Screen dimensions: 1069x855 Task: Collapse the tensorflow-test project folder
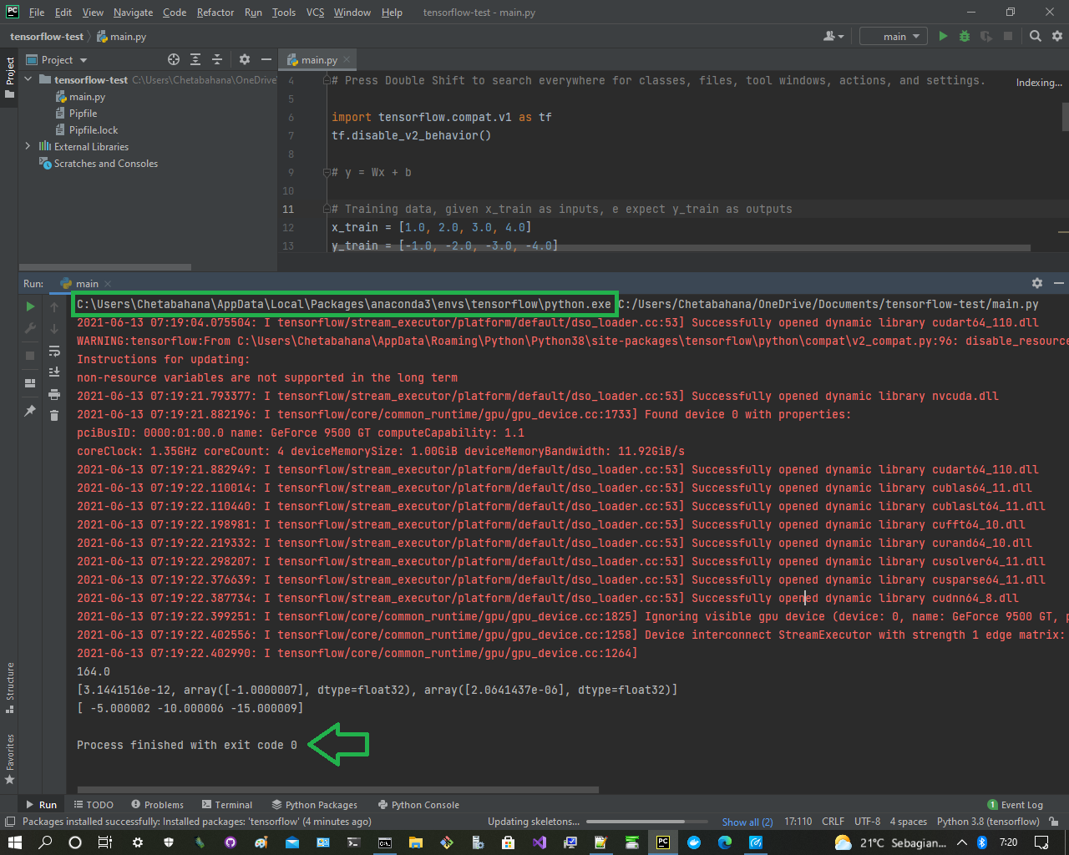coord(28,79)
